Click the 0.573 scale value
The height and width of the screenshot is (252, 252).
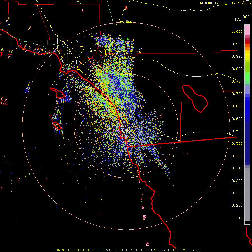click(237, 131)
